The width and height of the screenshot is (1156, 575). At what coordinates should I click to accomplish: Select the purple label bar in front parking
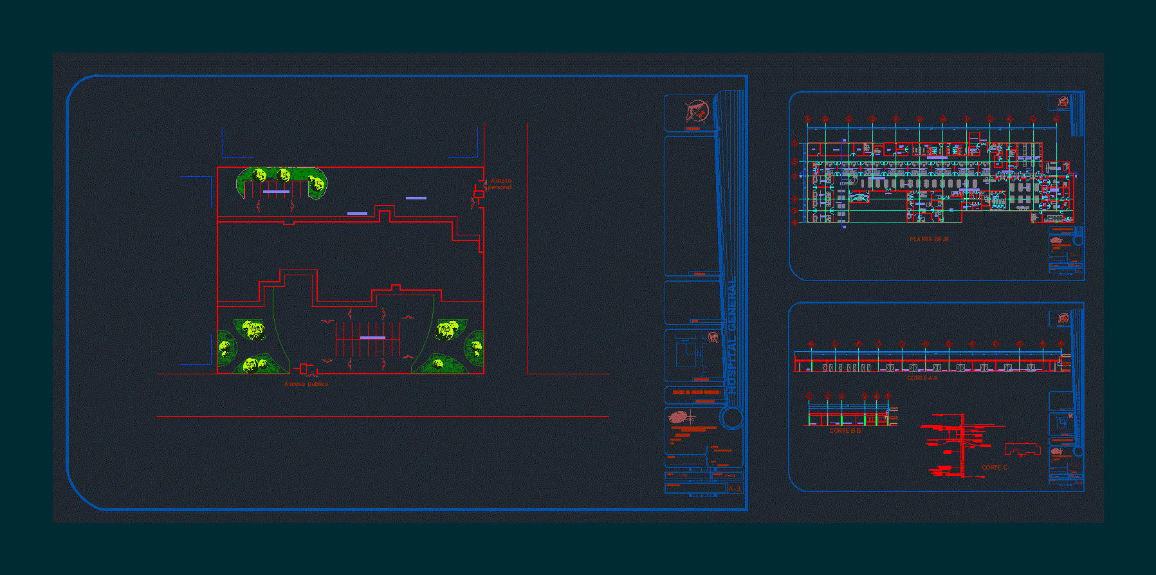click(372, 338)
